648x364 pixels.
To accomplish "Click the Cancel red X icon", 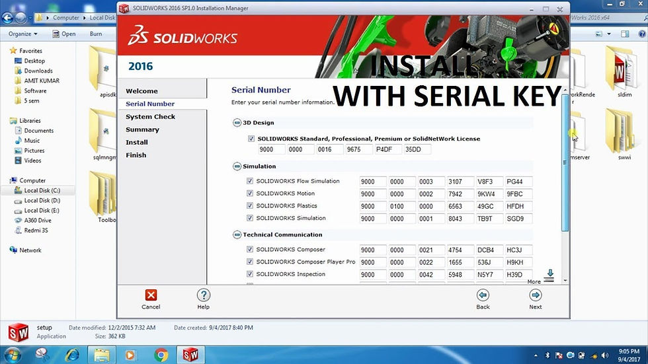I will (x=151, y=295).
